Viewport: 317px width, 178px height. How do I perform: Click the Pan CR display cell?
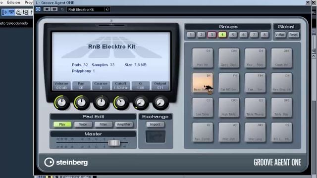[x=81, y=86]
